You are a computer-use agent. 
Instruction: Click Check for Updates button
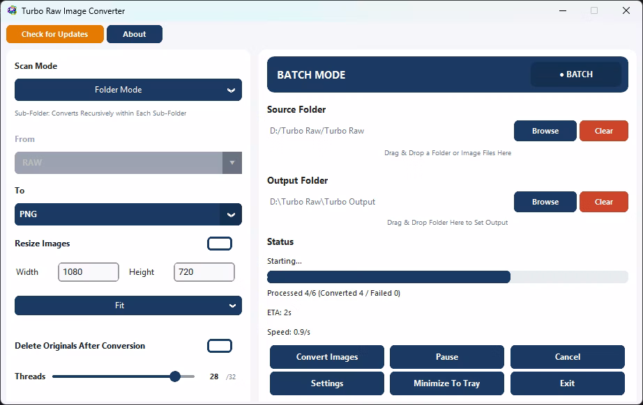tap(55, 34)
